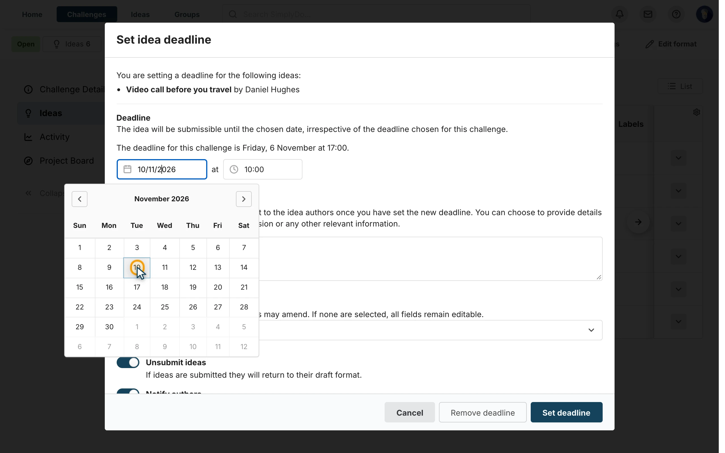Click the Project Board compass icon
The height and width of the screenshot is (453, 725).
[28, 161]
